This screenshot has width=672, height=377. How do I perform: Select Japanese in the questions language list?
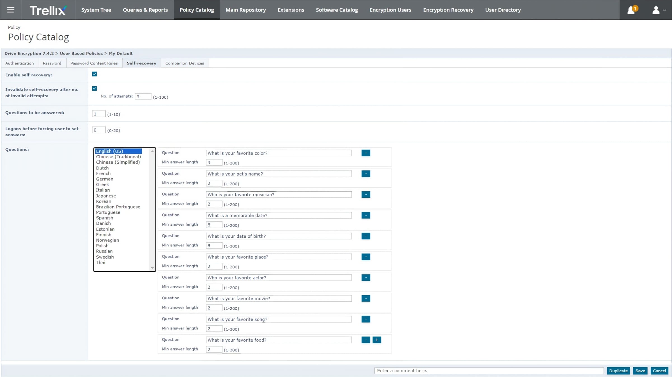pos(106,196)
